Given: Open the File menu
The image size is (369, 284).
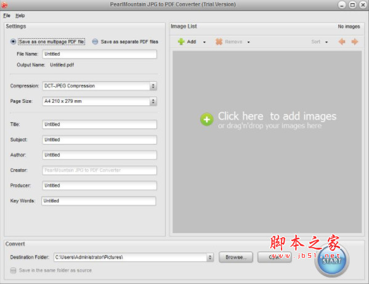Looking at the screenshot, I should (7, 15).
